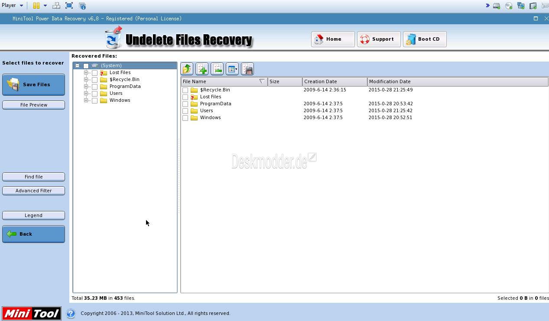Click the (System) drive icon in tree
This screenshot has height=321, width=549.
pos(95,65)
